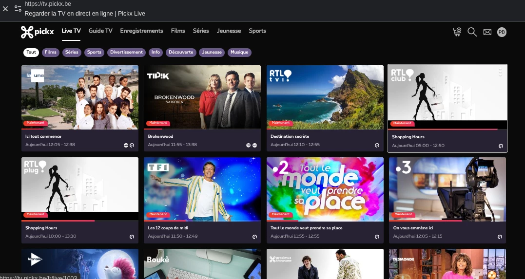525x279 pixels.
Task: Switch to the Live TV tab
Action: 71,31
